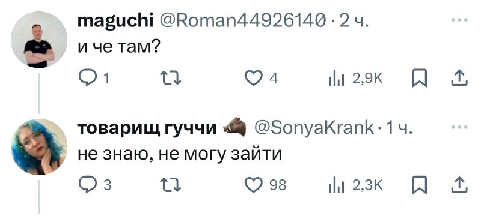Bookmark товарищ гуччи's tweet
Image resolution: width=481 pixels, height=219 pixels.
tap(419, 185)
